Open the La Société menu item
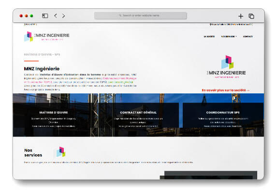Viewport: 278px width, 193px height. coord(209,36)
